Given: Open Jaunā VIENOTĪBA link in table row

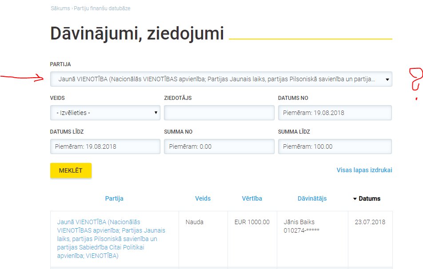Looking at the screenshot, I should (111, 239).
